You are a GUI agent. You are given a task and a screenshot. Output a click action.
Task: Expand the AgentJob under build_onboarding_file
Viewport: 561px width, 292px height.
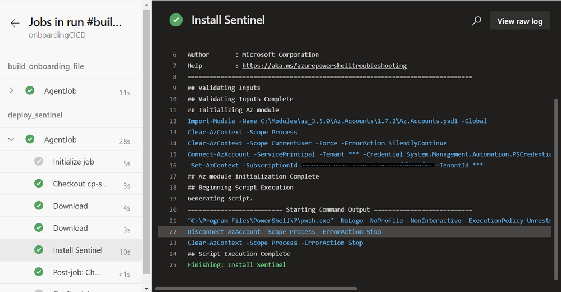pos(11,91)
